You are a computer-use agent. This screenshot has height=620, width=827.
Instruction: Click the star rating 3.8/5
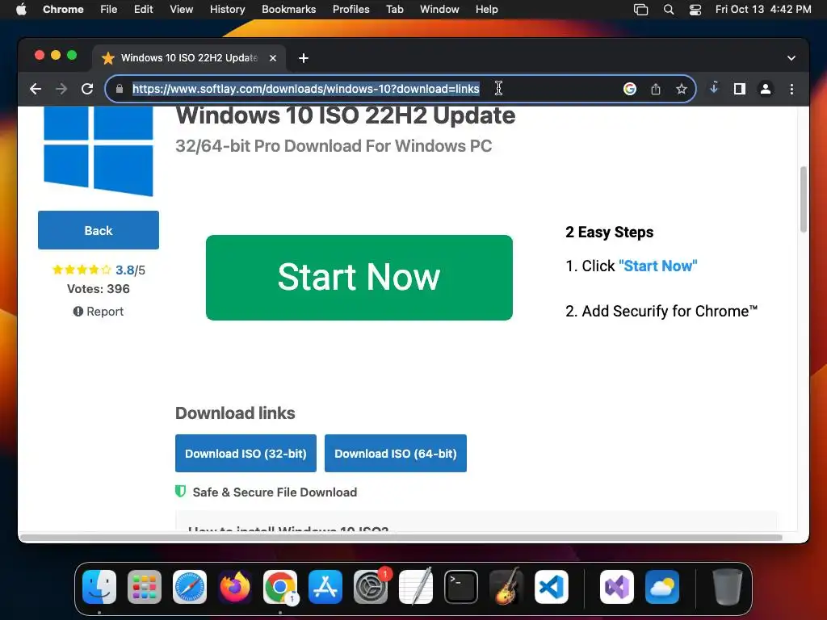99,270
